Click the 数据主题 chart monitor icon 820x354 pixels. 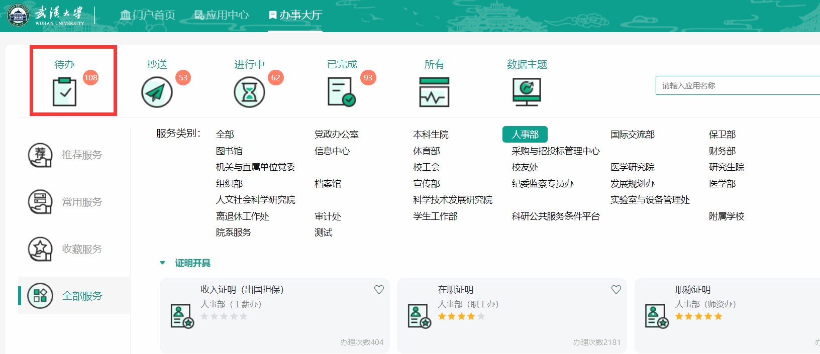527,92
